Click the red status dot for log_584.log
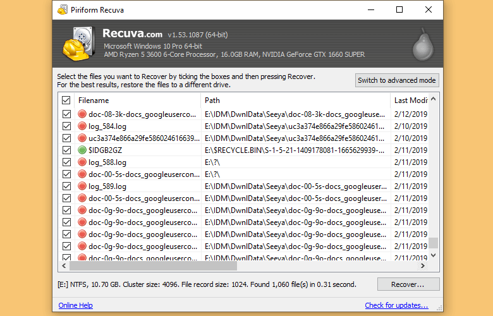This screenshot has width=493, height=316. coord(82,126)
